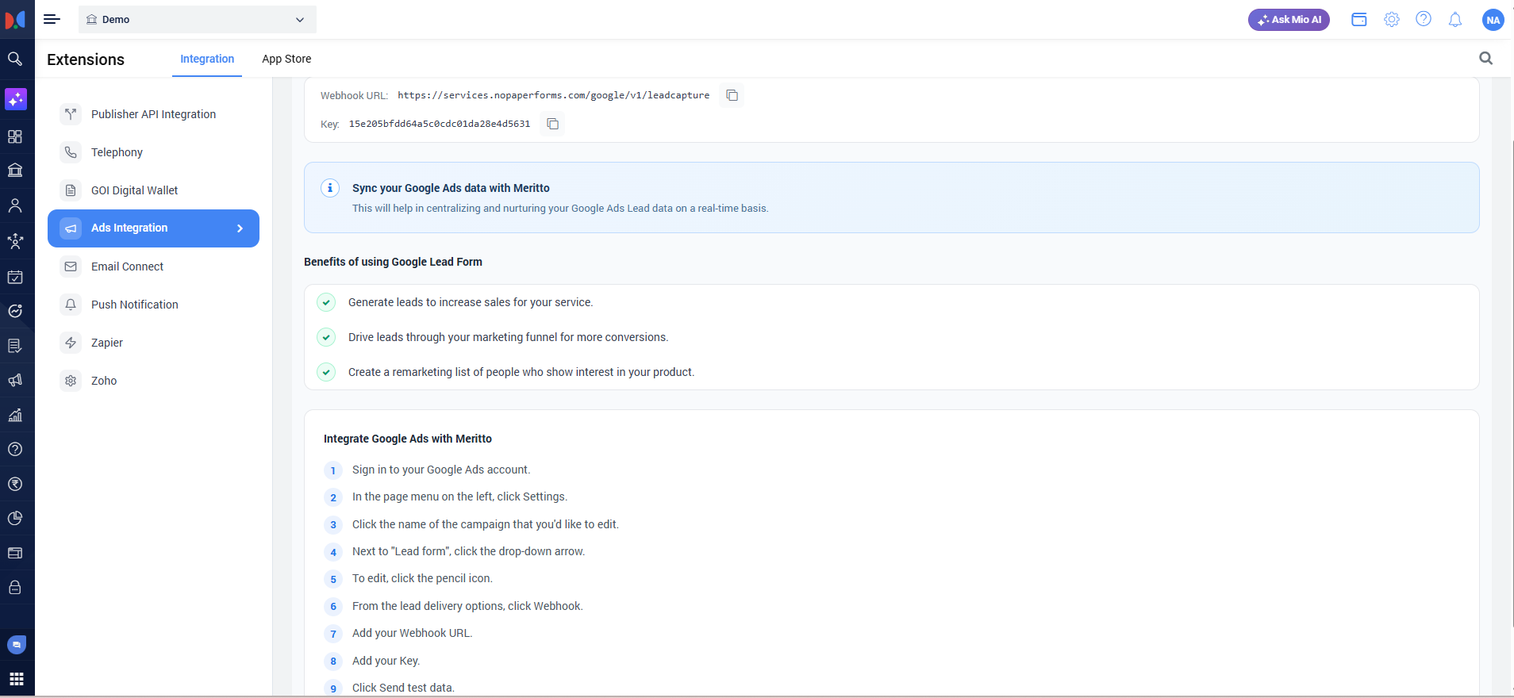The image size is (1514, 698).
Task: Open the lock security icon in sidebar
Action: point(15,588)
